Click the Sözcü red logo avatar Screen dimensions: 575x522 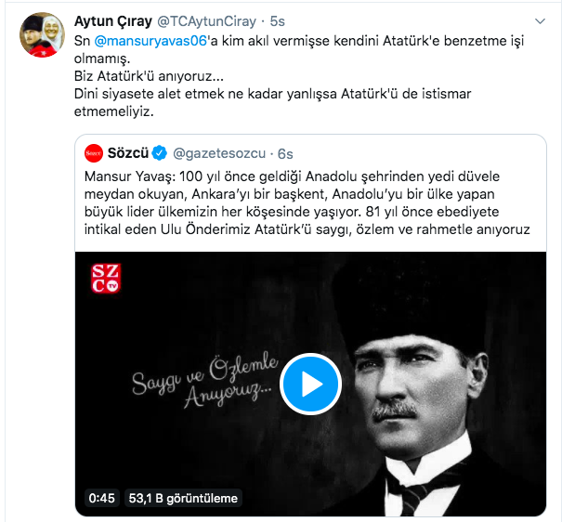94,153
